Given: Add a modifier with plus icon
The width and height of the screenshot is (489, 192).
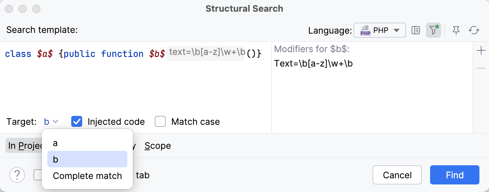Looking at the screenshot, I should pyautogui.click(x=481, y=51).
